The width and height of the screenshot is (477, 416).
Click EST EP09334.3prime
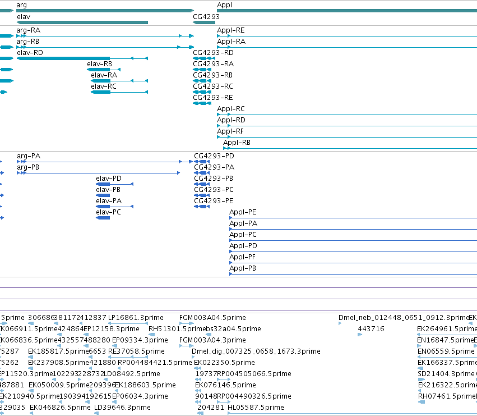coord(140,340)
